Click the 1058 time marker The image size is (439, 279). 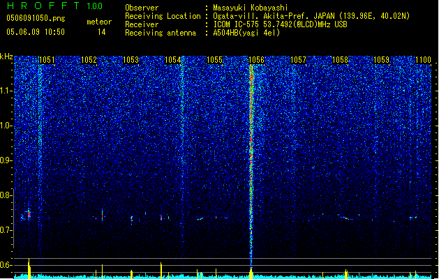coord(340,59)
